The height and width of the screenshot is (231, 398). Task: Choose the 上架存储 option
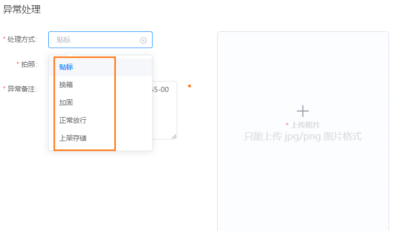point(101,138)
